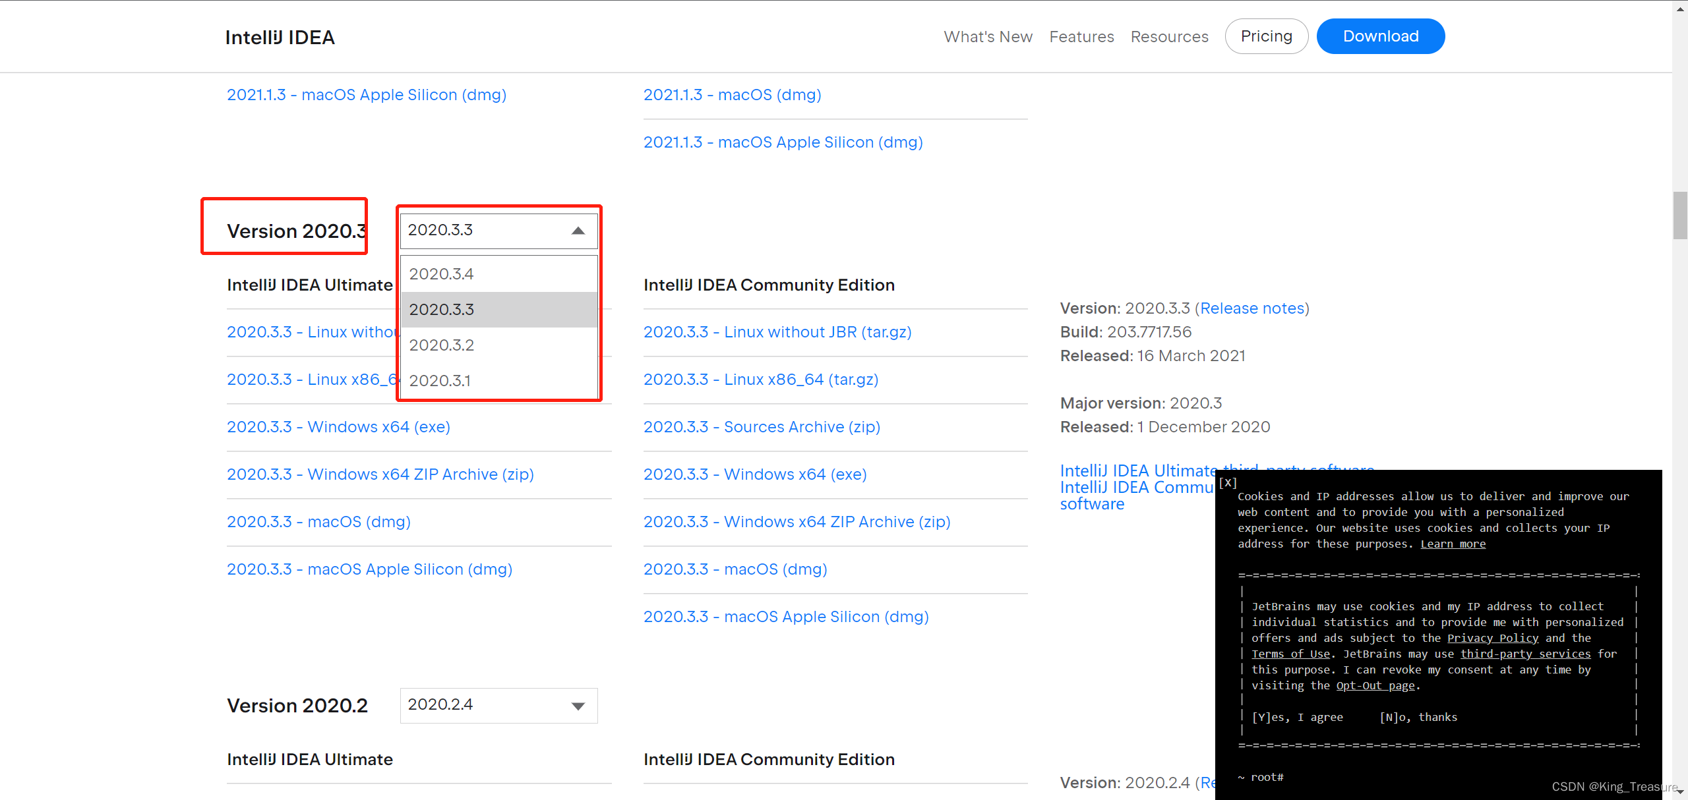
Task: Pick 2020.3.1 from the version list
Action: click(x=499, y=380)
